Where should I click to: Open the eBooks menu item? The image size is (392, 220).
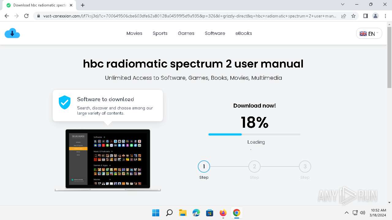pyautogui.click(x=244, y=33)
